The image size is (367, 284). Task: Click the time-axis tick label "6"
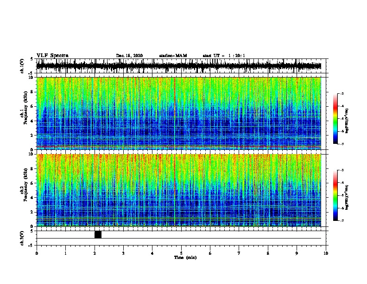pos(210,253)
